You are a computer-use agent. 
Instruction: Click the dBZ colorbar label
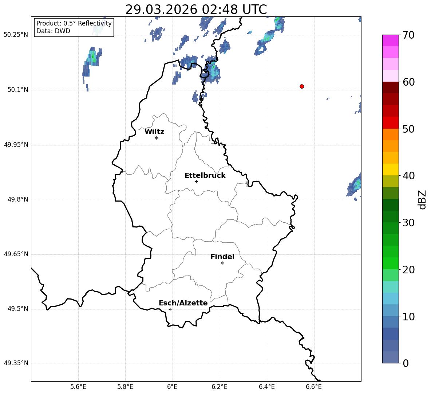pyautogui.click(x=422, y=199)
